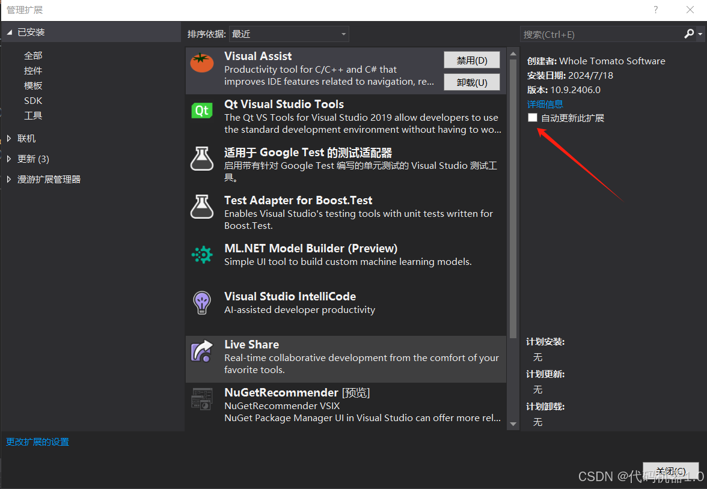The image size is (707, 489).
Task: Enable auto-update for this extension checkbox
Action: click(533, 118)
